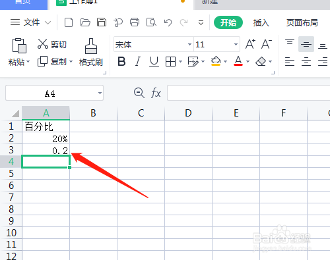Increase font size with A+
Viewport: 330px width, 260px height.
[250, 44]
